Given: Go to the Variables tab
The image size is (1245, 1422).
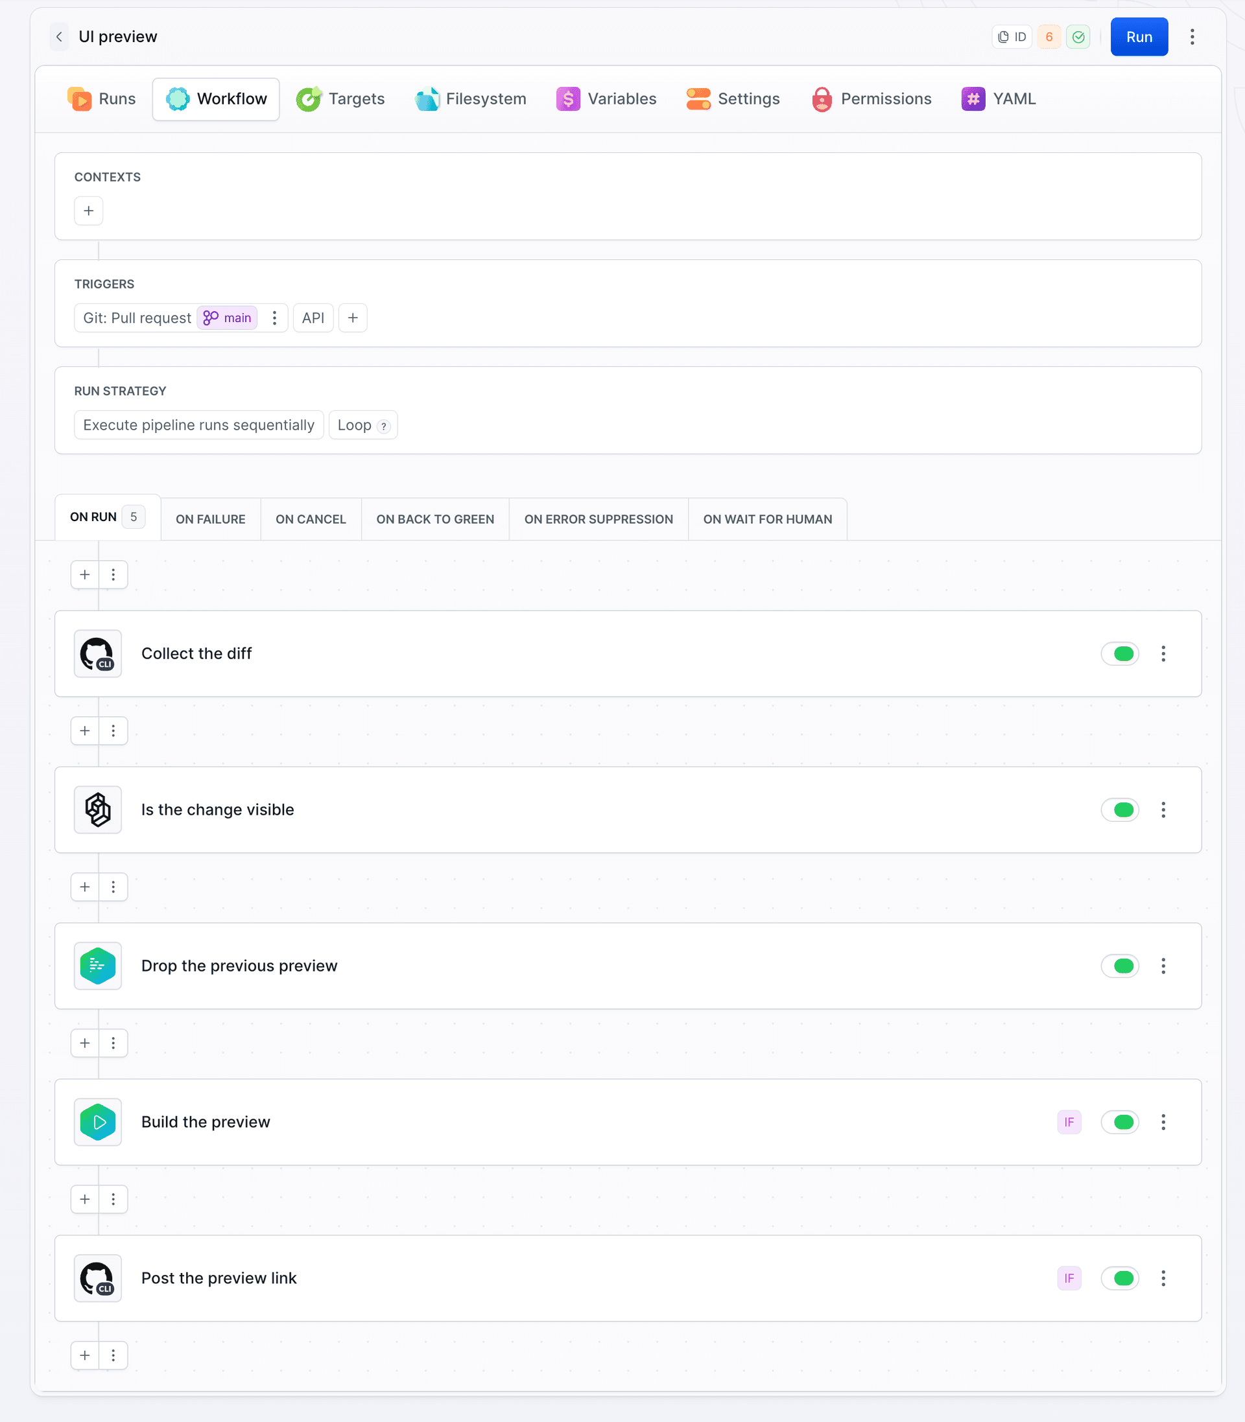Looking at the screenshot, I should tap(606, 99).
